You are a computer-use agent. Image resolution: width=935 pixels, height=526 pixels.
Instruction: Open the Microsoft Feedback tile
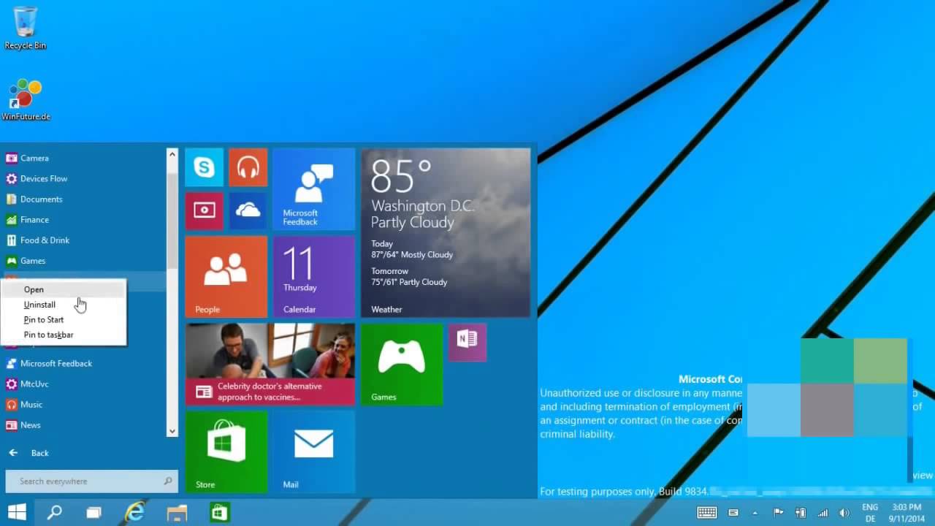point(313,189)
